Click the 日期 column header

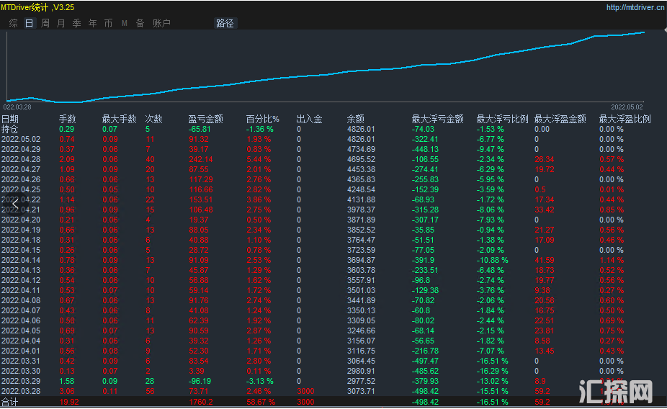pos(10,119)
